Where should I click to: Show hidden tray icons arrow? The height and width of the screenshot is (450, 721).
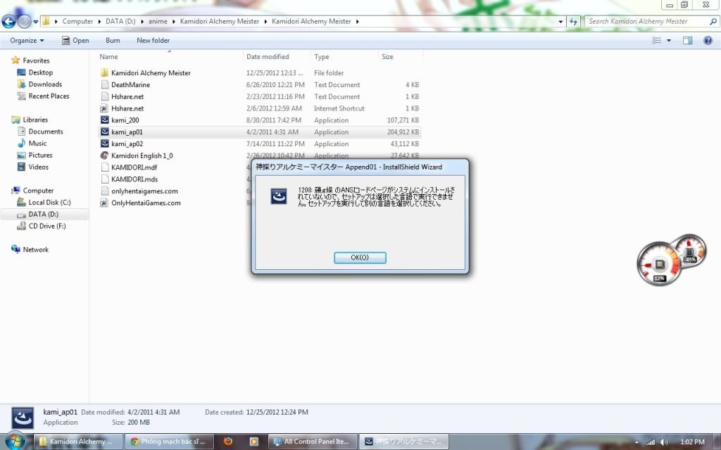[637, 442]
